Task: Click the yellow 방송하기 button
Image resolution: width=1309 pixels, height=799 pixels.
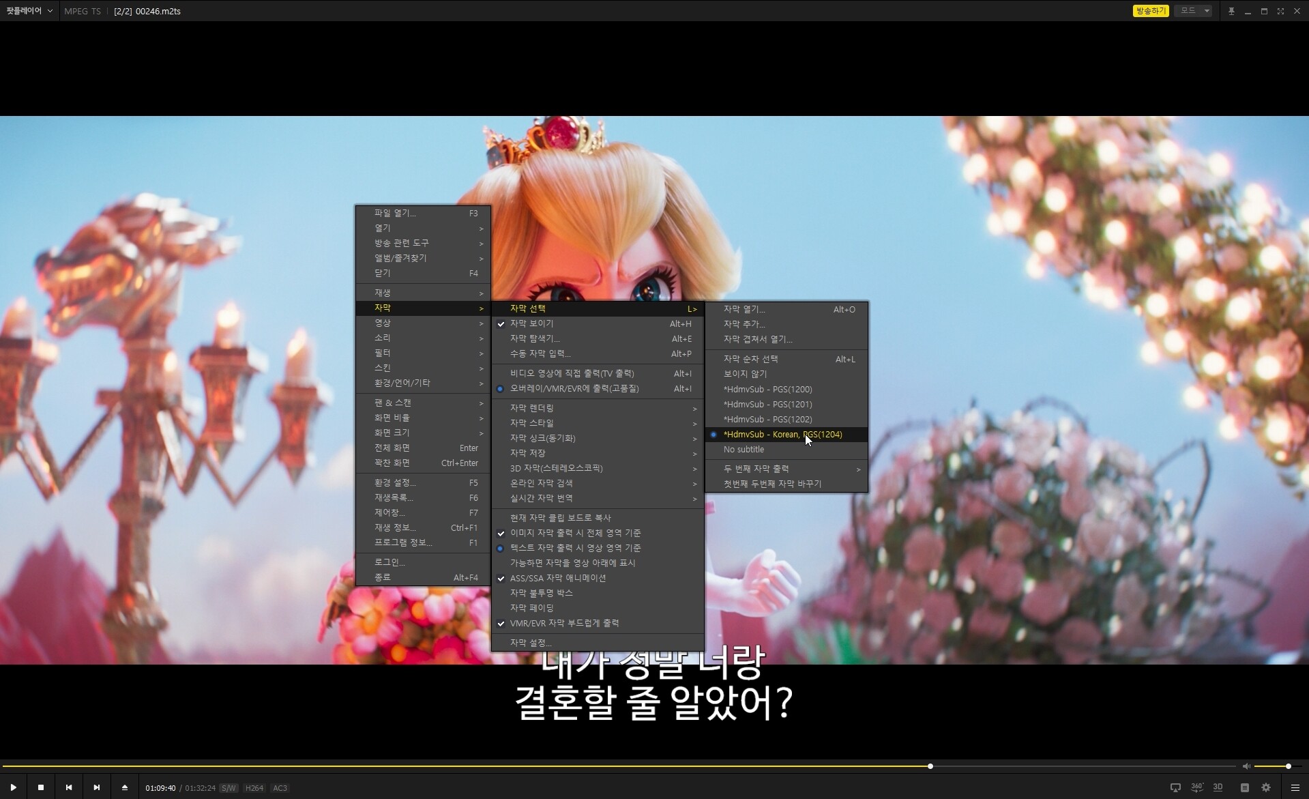Action: (1150, 11)
